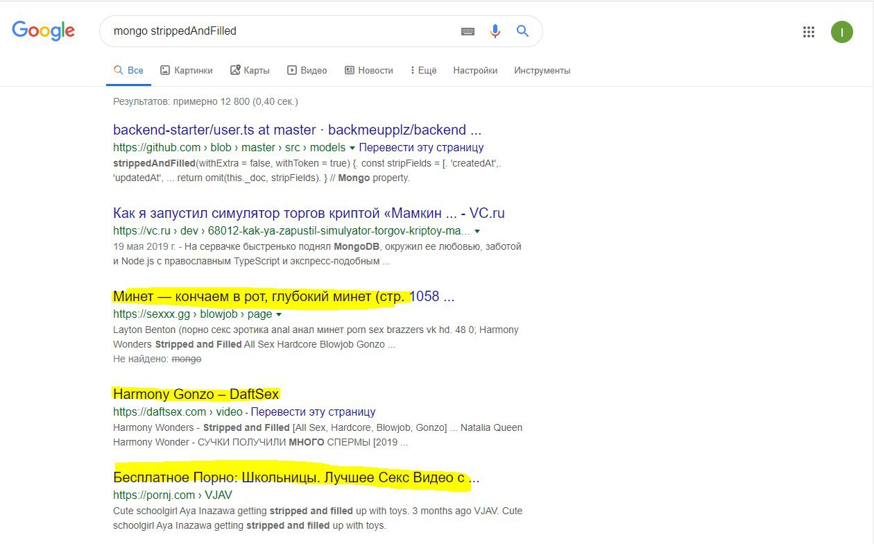The width and height of the screenshot is (874, 544).
Task: Click the blue magnifier search button
Action: [x=522, y=31]
